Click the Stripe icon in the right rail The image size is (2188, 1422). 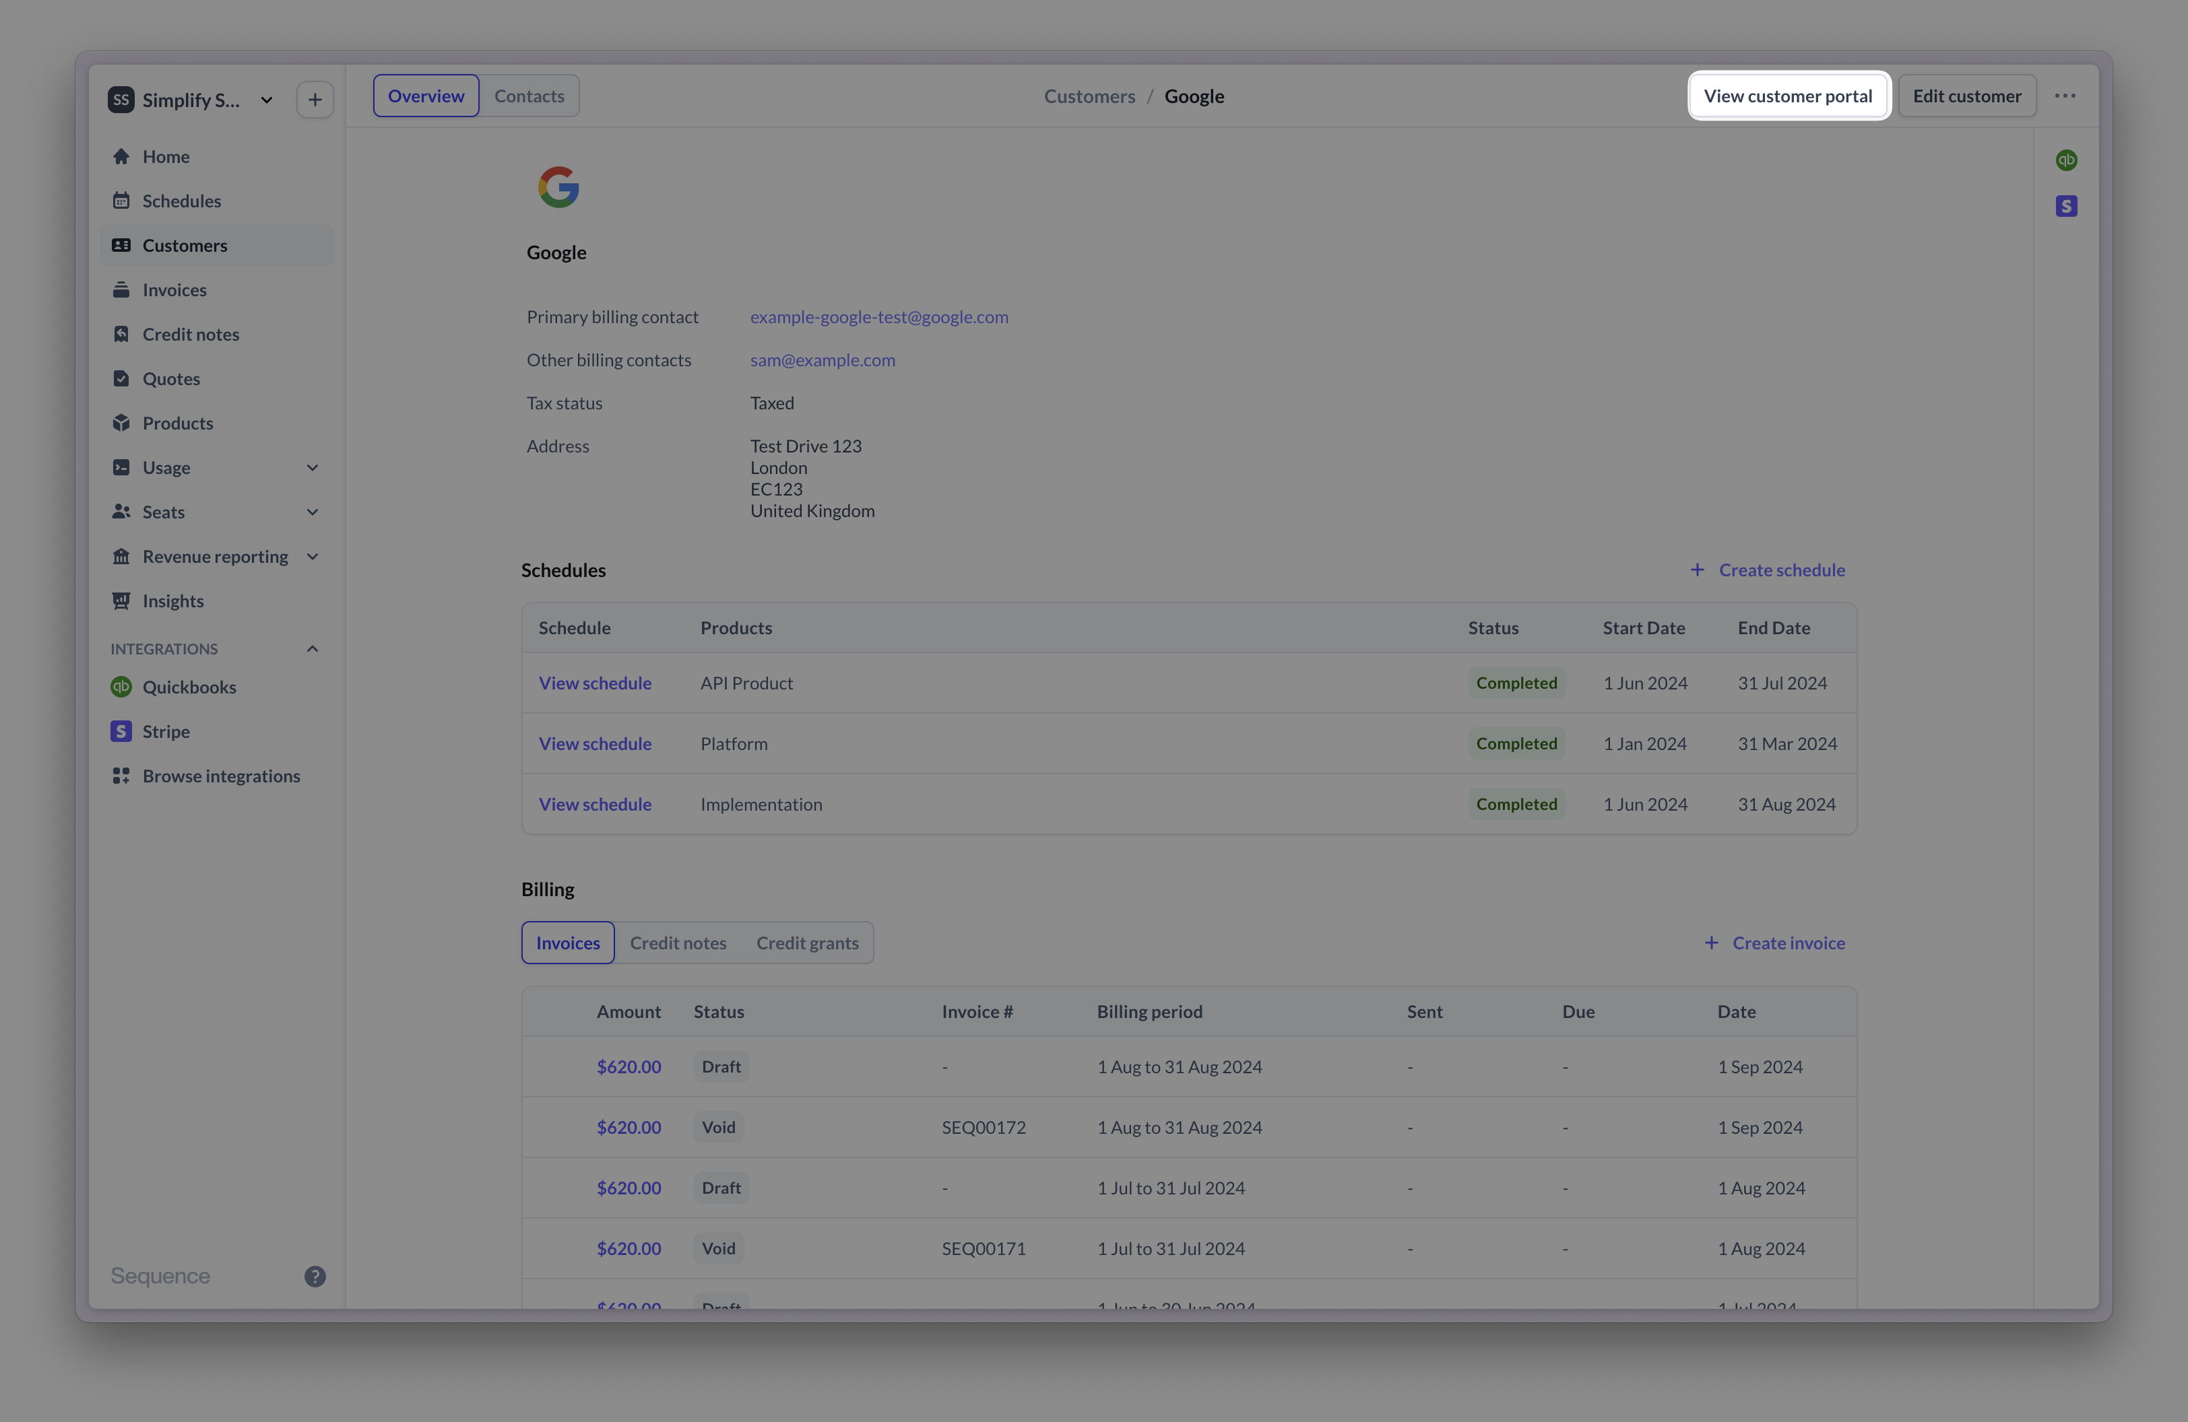pos(2065,206)
